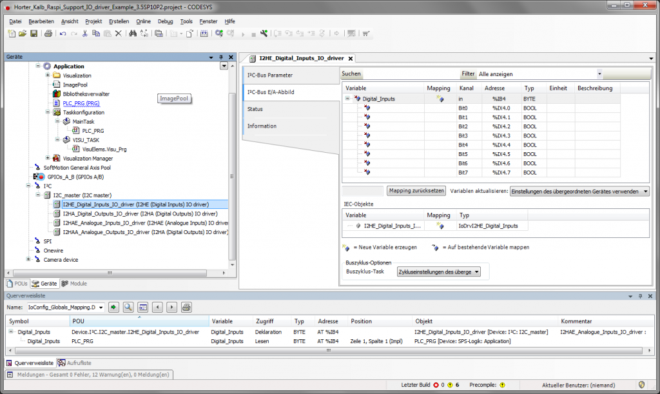Image resolution: width=660 pixels, height=394 pixels.
Task: Click the scissors Cut icon
Action: coord(84,34)
